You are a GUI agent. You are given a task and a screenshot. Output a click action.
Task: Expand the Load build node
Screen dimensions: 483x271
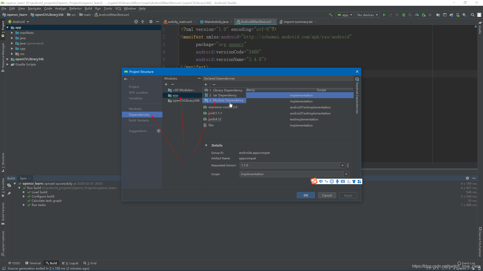[x=24, y=192]
